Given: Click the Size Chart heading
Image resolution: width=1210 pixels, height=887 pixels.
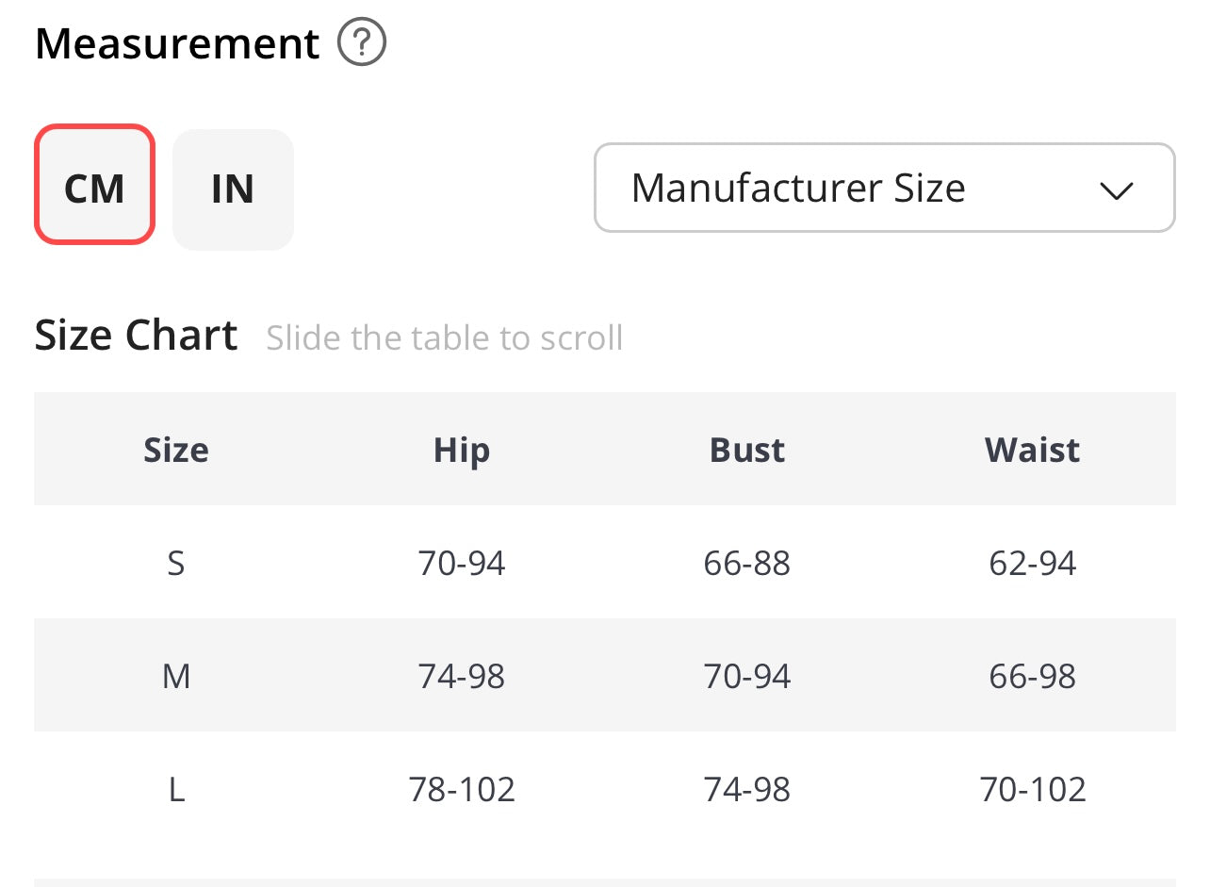Looking at the screenshot, I should (x=137, y=336).
